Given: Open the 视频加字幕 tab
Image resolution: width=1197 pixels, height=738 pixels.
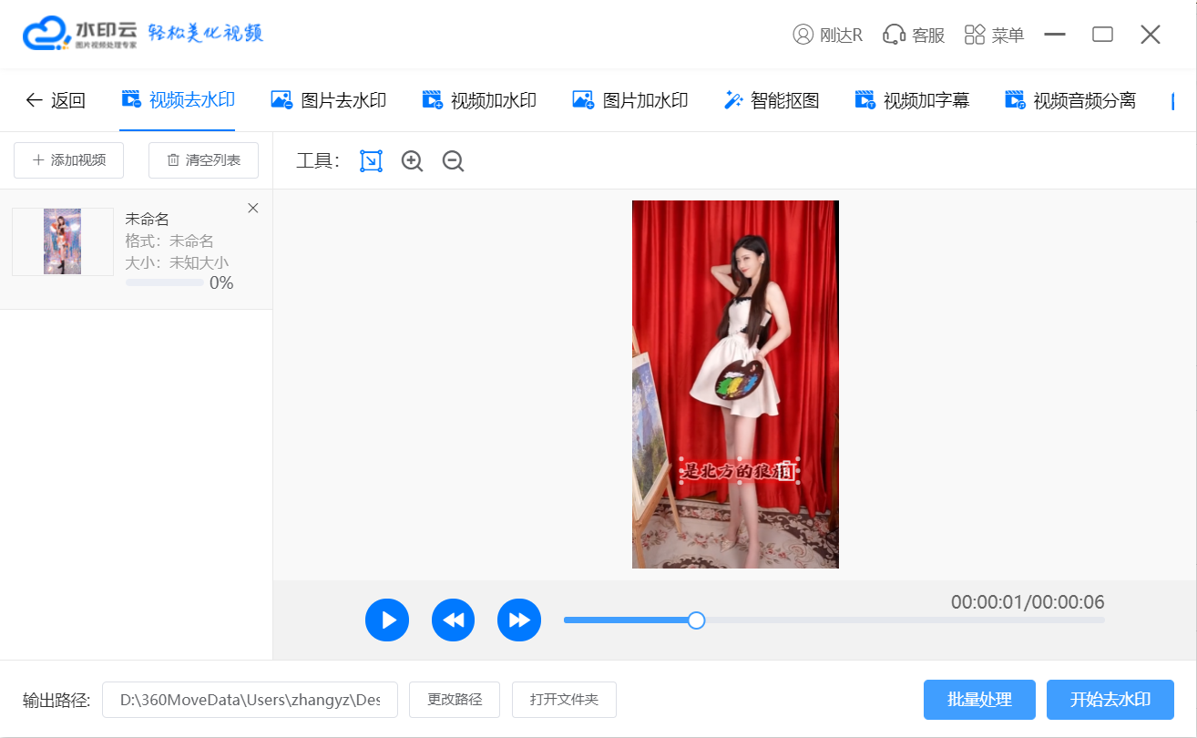Looking at the screenshot, I should (912, 100).
